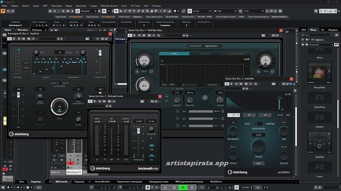Select the MorphFilter plugin thumbnail
Viewport: 341px width, 191px height.
(x=320, y=73)
